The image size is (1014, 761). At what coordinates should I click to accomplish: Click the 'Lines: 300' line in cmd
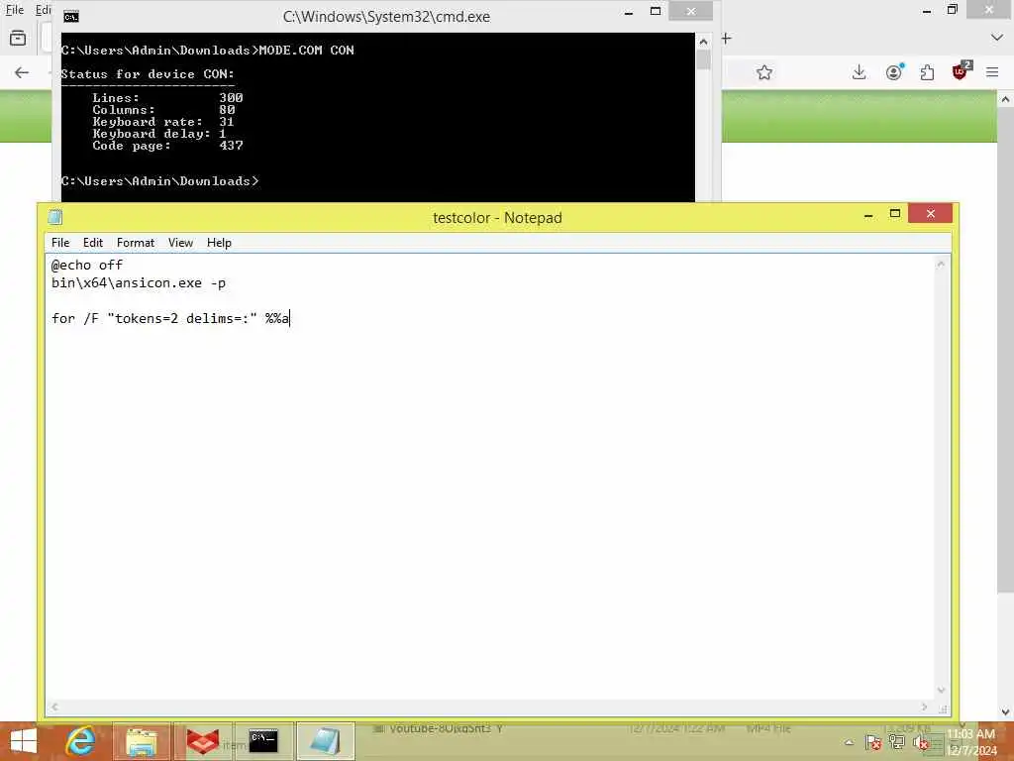167,98
